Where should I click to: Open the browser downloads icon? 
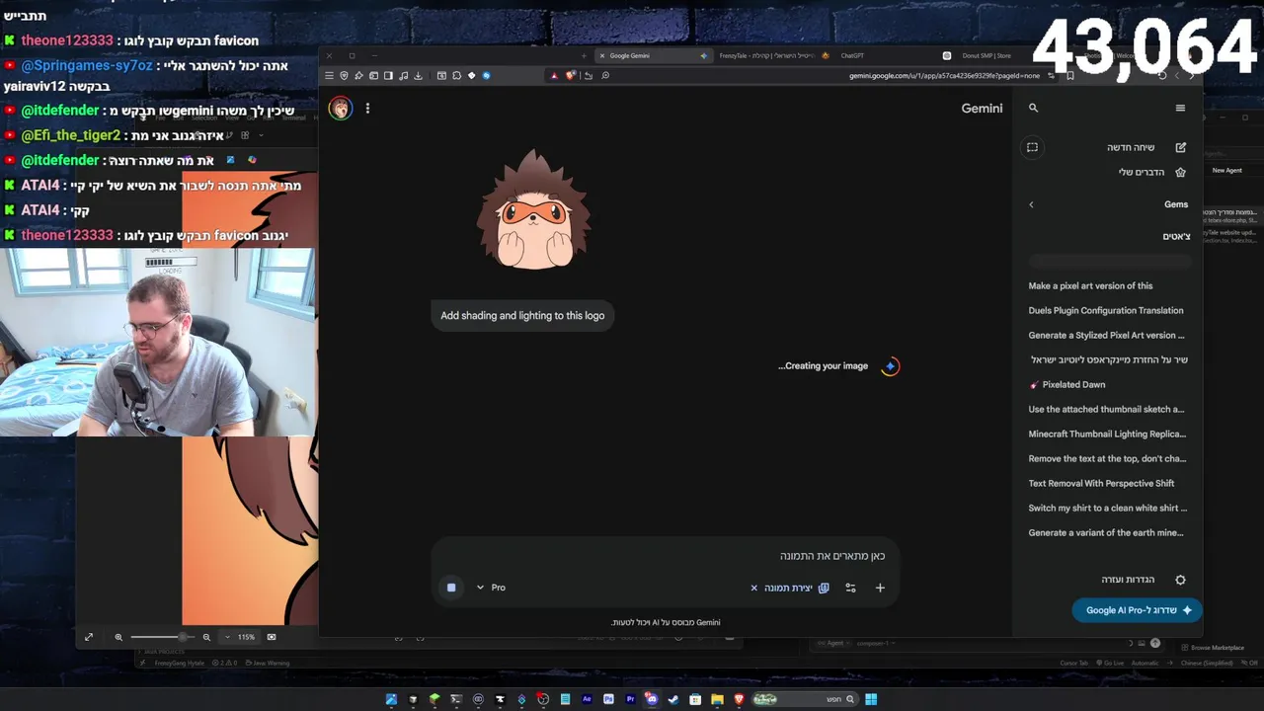pos(418,75)
